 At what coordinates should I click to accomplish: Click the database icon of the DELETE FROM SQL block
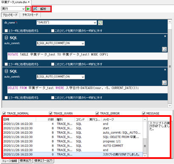(6, 71)
